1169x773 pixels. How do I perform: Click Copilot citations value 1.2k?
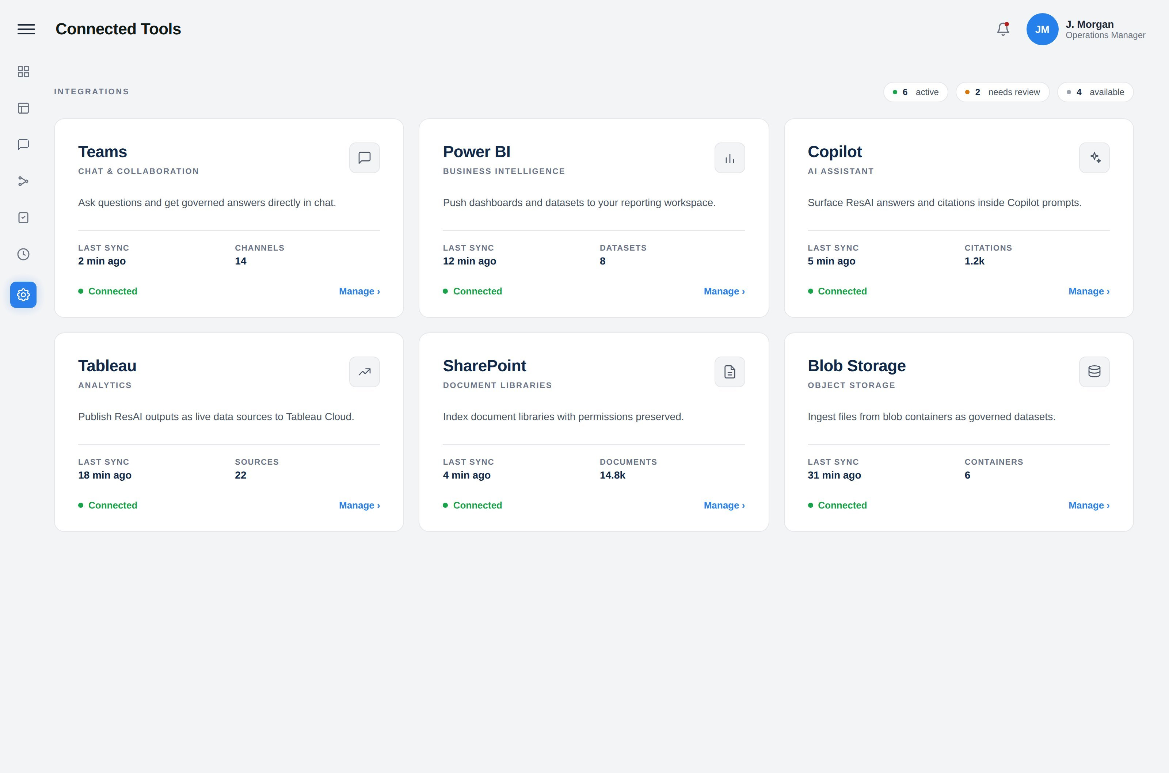coord(974,261)
